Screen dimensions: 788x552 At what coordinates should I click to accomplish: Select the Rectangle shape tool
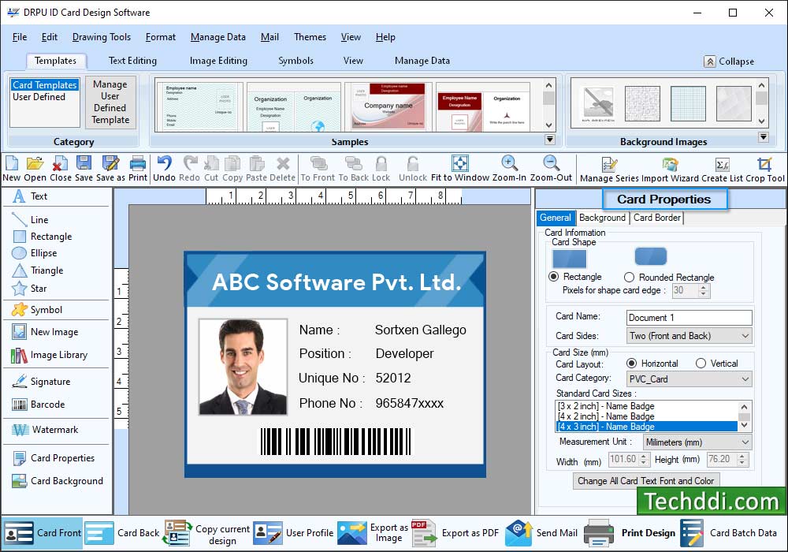coord(42,237)
